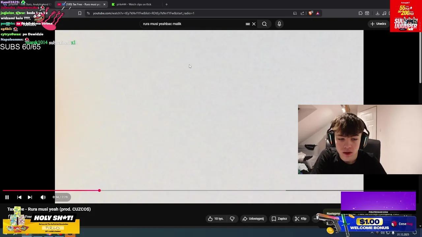The width and height of the screenshot is (422, 237).
Task: Open the HOLY SH*T softdrink ad banner
Action: coord(41,224)
